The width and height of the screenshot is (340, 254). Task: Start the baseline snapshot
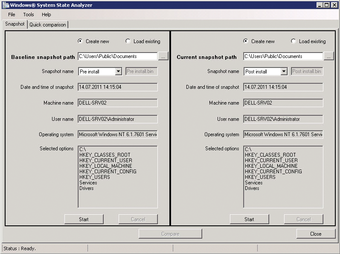coord(84,219)
